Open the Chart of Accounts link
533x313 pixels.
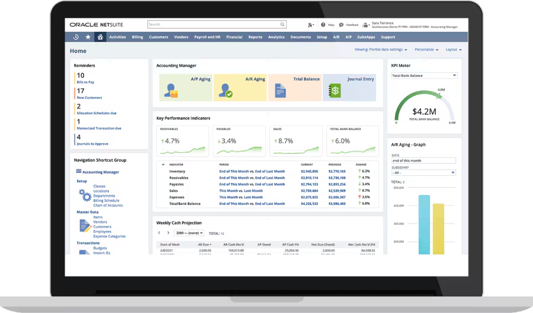coord(108,205)
